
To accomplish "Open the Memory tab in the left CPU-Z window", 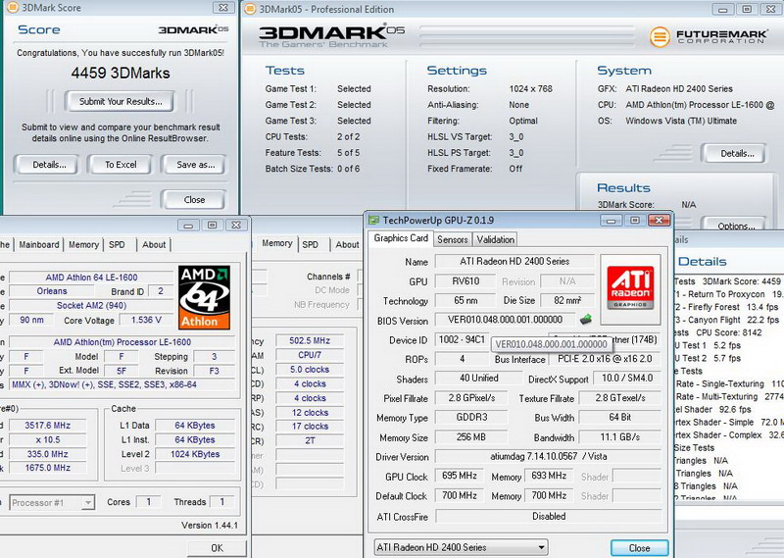I will (x=83, y=245).
